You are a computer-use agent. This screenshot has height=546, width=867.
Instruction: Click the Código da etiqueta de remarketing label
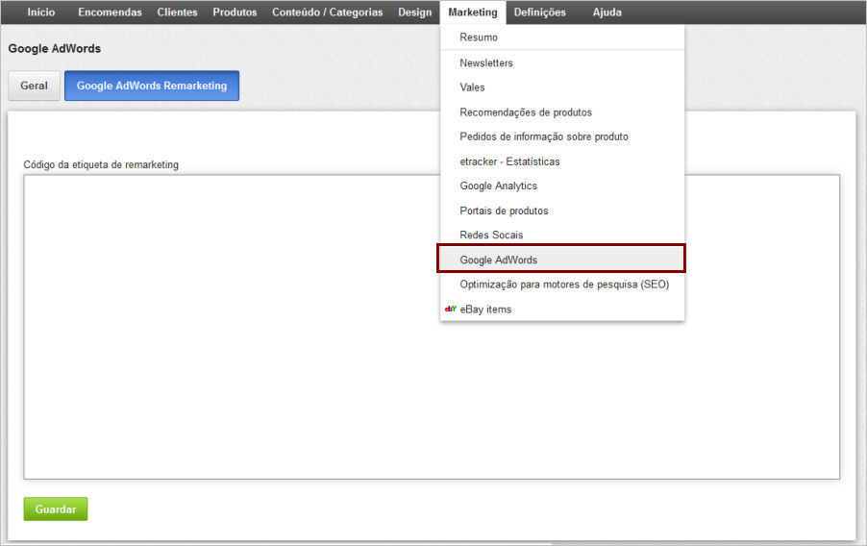101,164
